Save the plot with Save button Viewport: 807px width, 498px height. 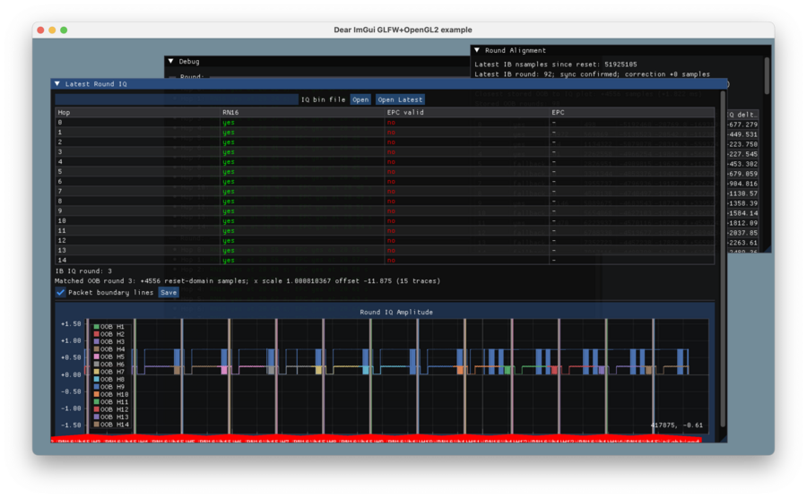click(x=169, y=292)
